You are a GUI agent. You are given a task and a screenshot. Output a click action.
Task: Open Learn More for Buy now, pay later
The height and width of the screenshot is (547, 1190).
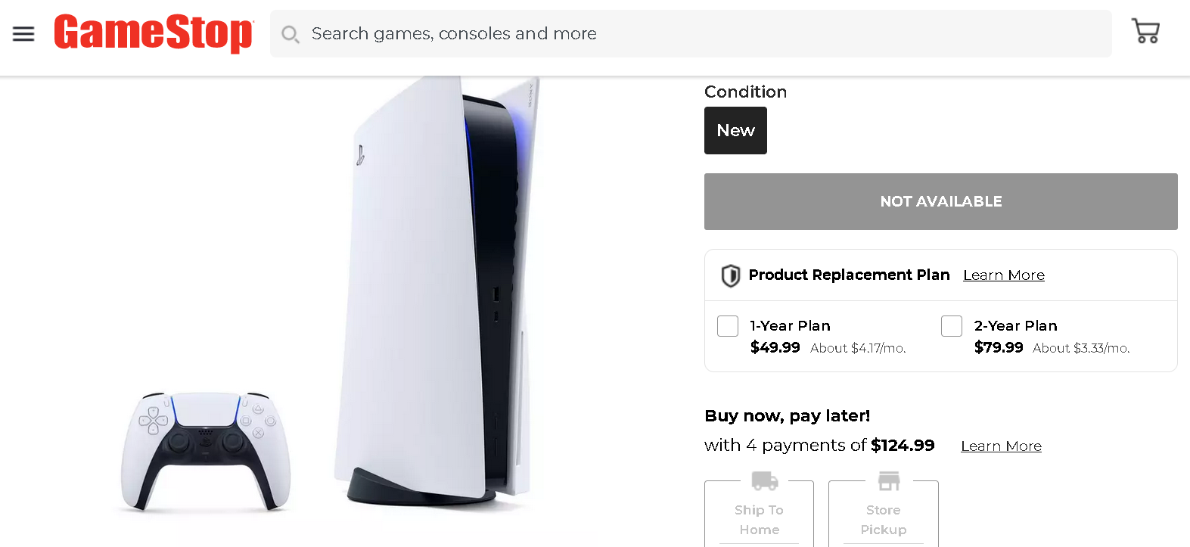pyautogui.click(x=1001, y=446)
